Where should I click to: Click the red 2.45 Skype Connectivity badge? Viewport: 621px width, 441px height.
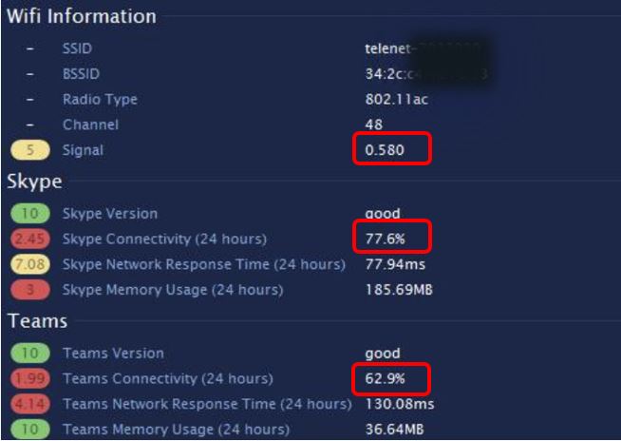28,239
